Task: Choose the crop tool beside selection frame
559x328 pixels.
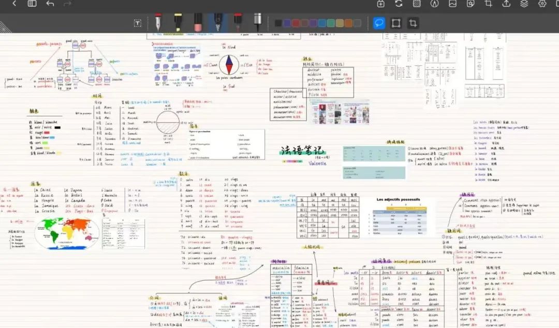Action: pos(413,23)
